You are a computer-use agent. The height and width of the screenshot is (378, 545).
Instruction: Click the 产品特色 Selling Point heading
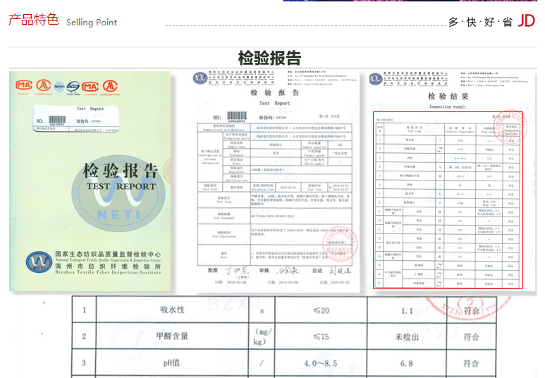point(63,20)
